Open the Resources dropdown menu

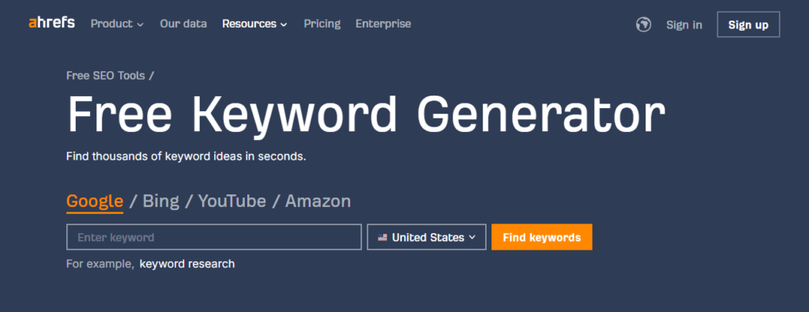pos(254,24)
